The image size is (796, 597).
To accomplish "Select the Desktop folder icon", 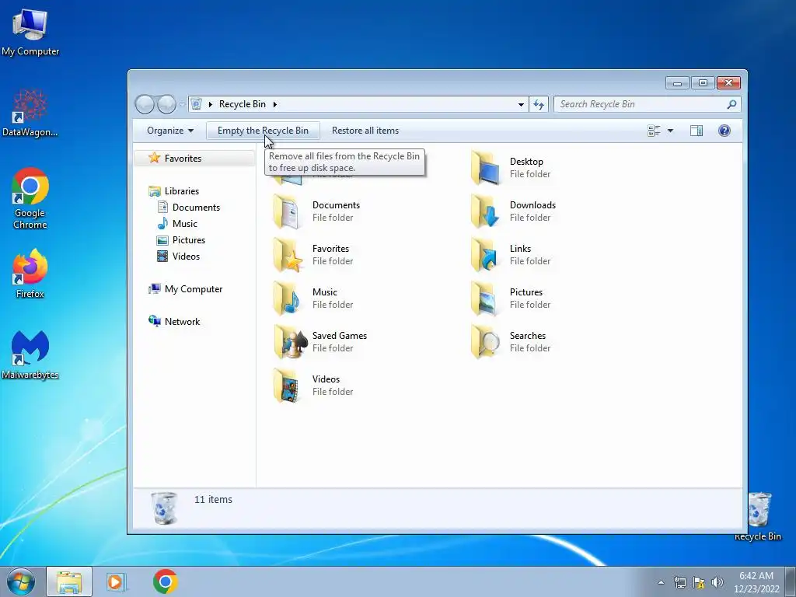I will coord(487,168).
